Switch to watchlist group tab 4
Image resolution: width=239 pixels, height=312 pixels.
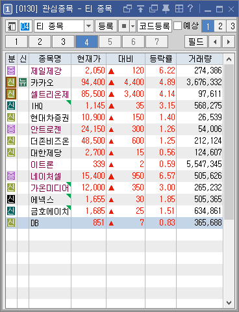pyautogui.click(x=86, y=42)
